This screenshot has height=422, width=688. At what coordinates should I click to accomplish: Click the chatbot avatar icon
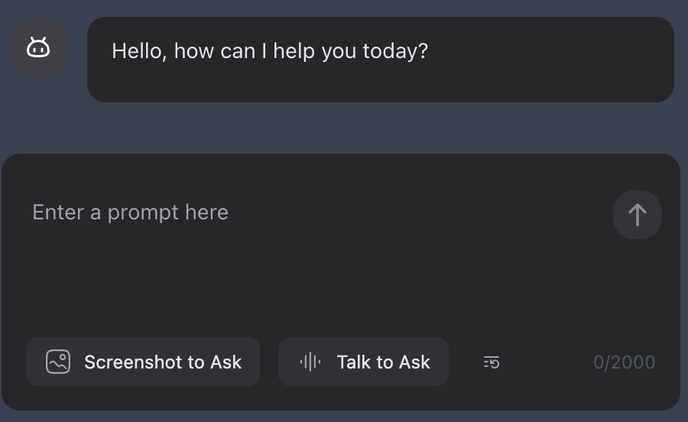pos(38,48)
